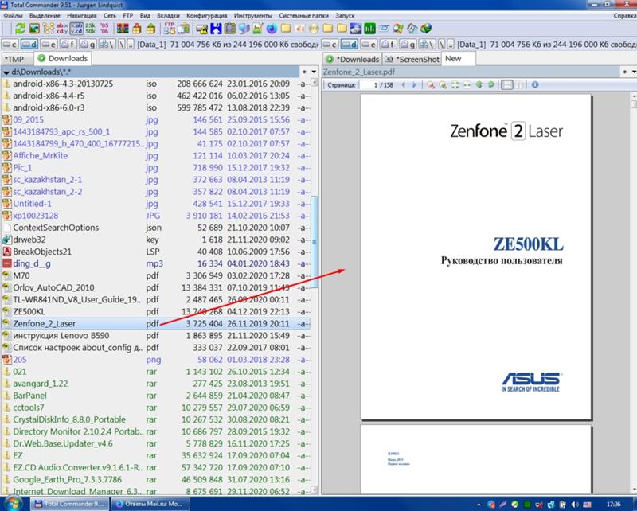Click the green bar chart toolbar icon
Viewport: 637px width, 511px height.
tap(369, 29)
